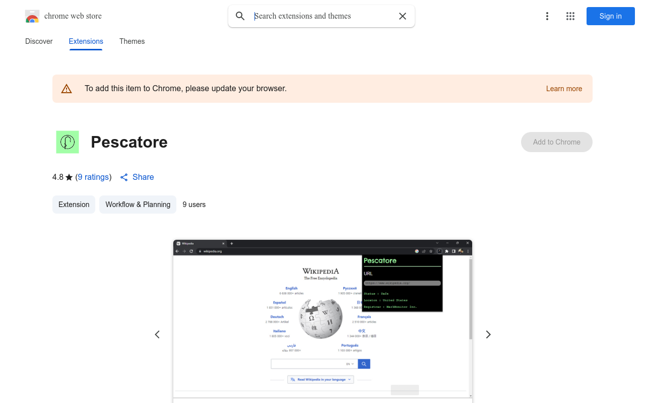Open the 9 ratings link

point(94,177)
